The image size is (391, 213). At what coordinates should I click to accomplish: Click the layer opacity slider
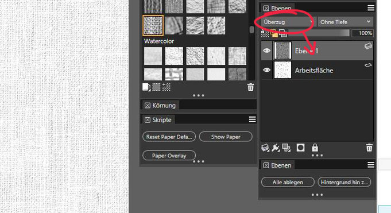coord(319,33)
